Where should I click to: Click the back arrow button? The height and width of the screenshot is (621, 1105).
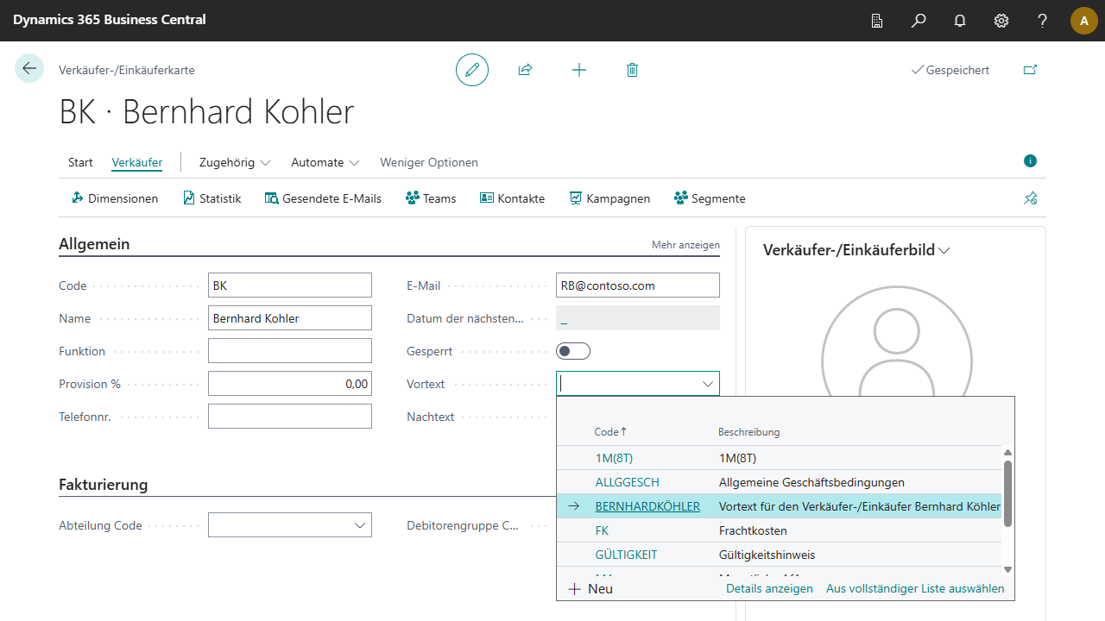pos(29,69)
